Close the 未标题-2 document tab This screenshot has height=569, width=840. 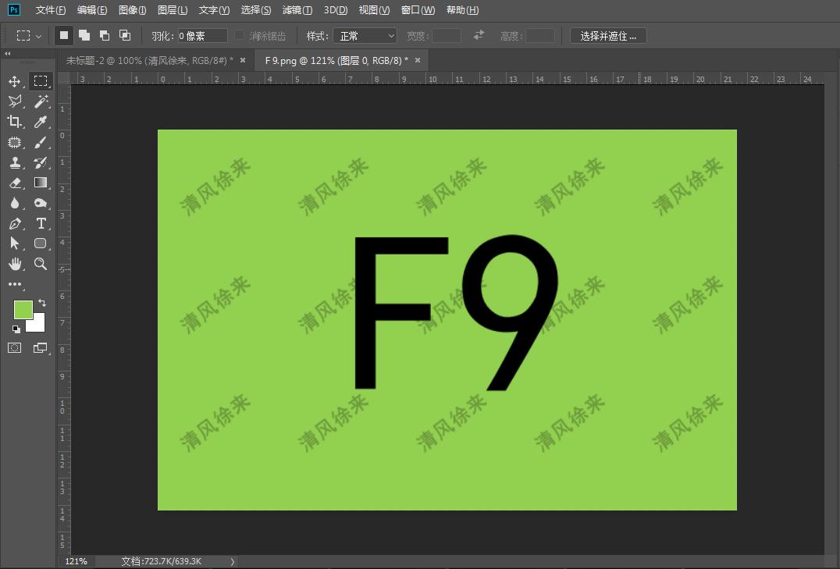coord(243,61)
